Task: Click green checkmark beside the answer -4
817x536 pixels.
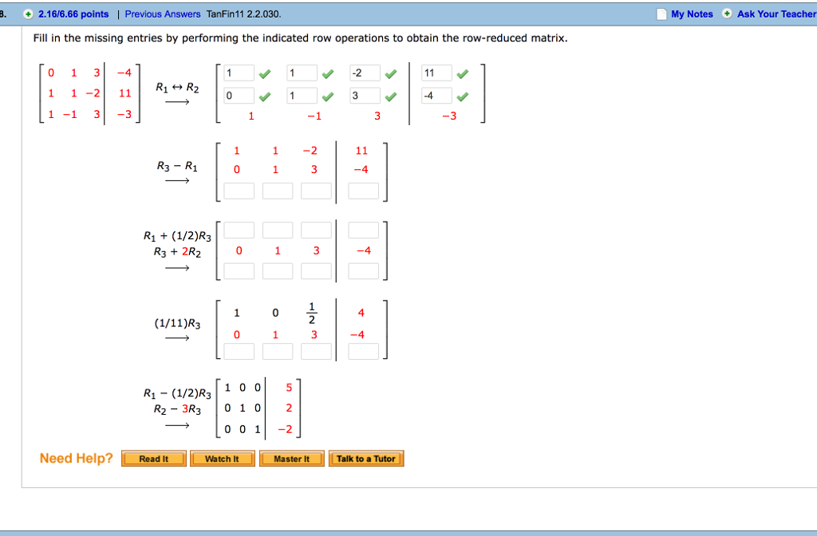Action: click(462, 95)
